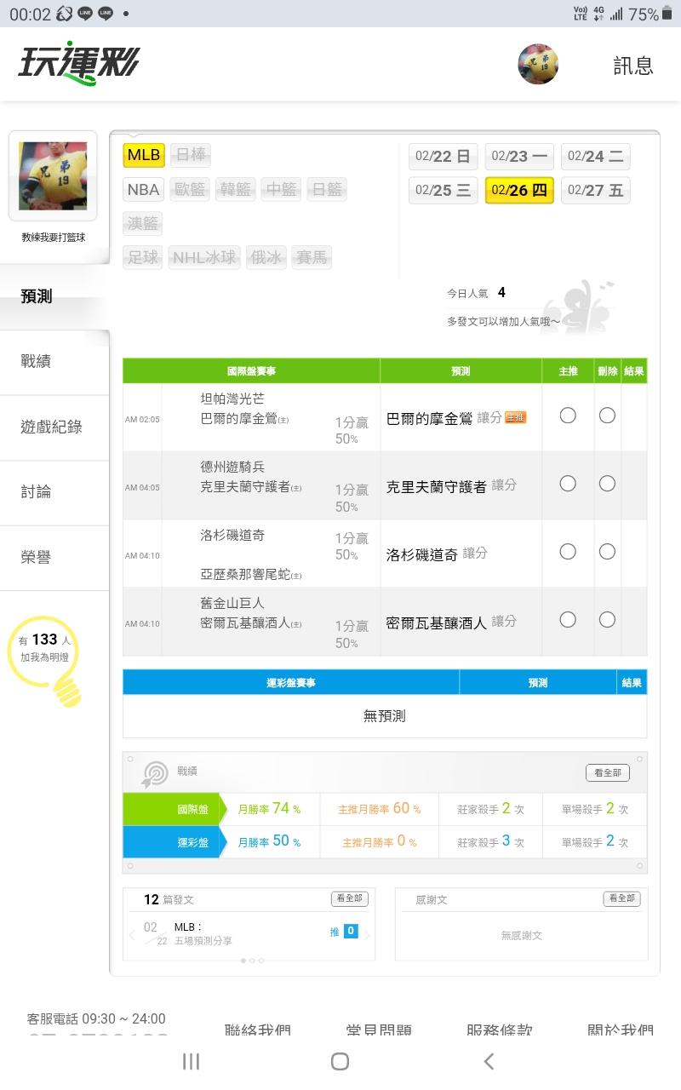Open the profile avatar in header
The width and height of the screenshot is (681, 1090).
click(538, 64)
